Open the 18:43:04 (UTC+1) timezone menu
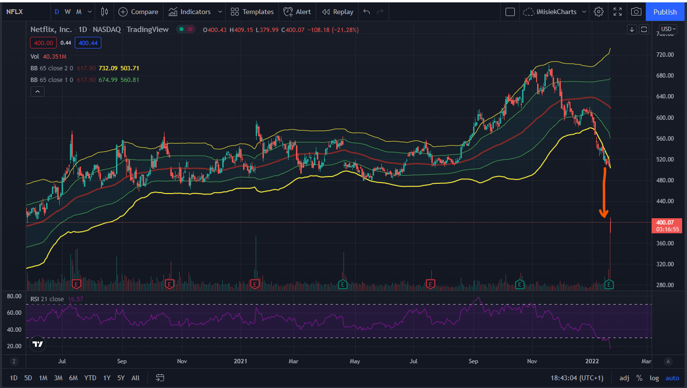687x388 pixels. click(x=577, y=378)
